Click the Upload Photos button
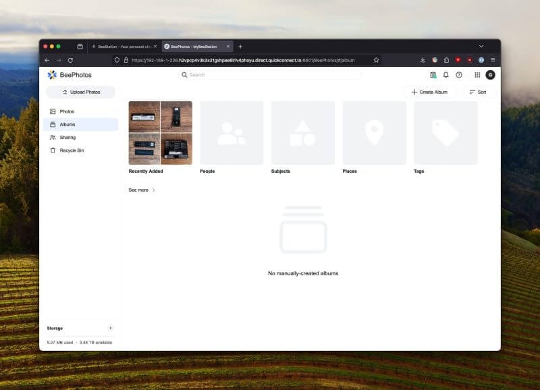 [x=81, y=92]
